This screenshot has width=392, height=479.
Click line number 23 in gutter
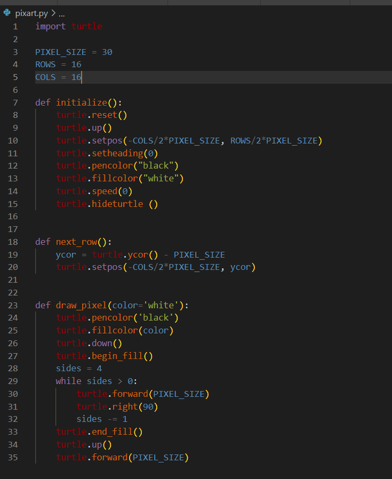point(13,305)
